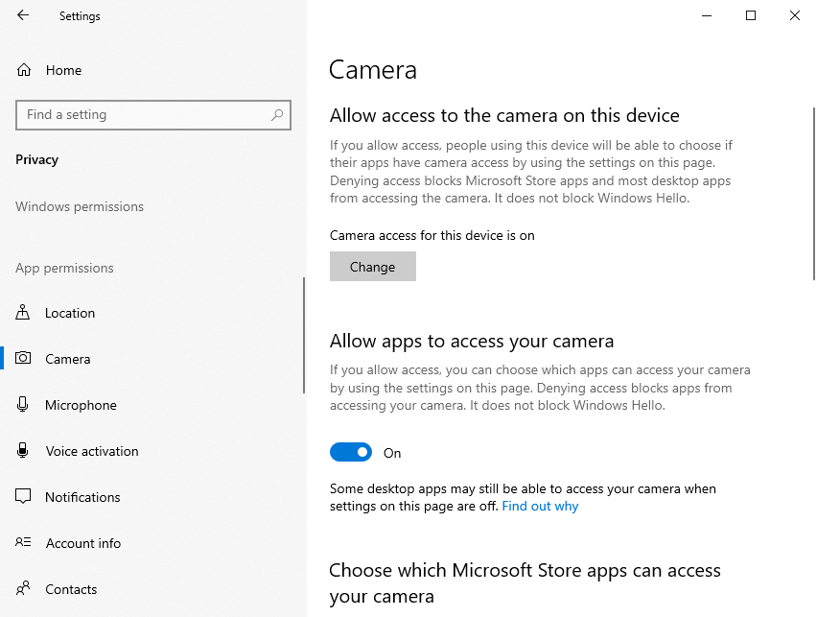Click the Camera icon in App permissions

click(x=21, y=359)
